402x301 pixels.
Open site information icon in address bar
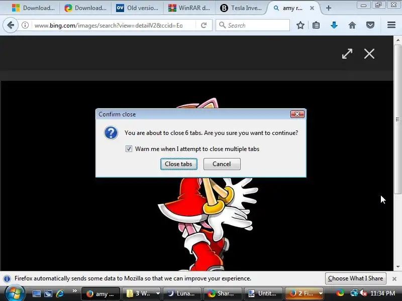tap(25, 26)
